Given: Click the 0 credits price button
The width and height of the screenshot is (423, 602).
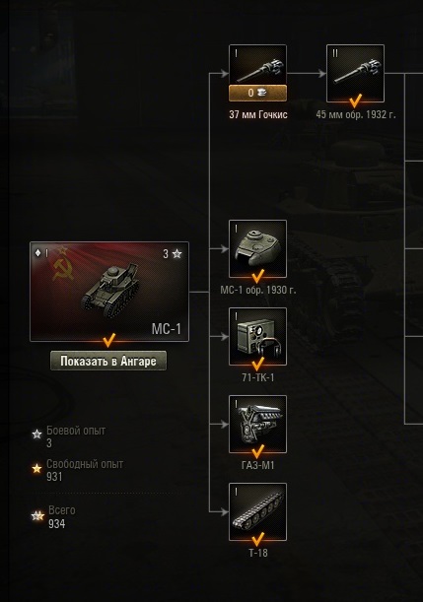Looking at the screenshot, I should click(x=257, y=93).
